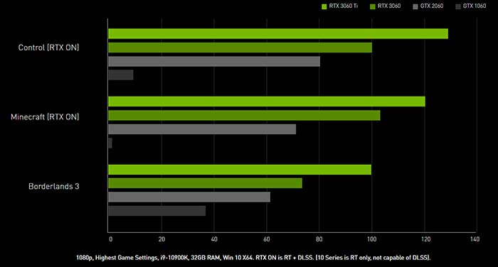The width and height of the screenshot is (498, 267).
Task: Click the Control [RTX ON] category label
Action: (48, 48)
